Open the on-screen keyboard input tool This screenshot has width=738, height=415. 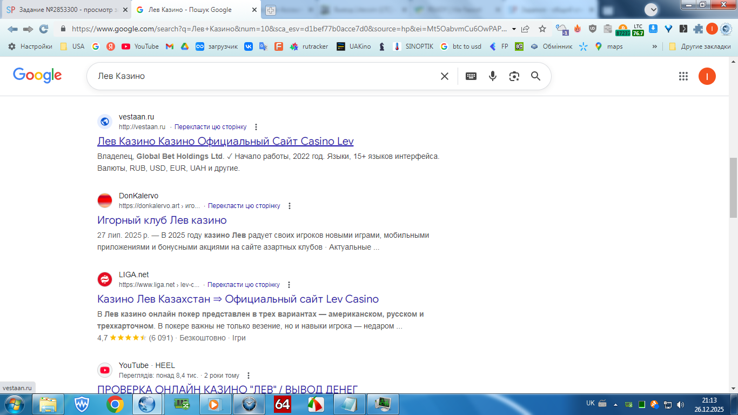tap(471, 76)
